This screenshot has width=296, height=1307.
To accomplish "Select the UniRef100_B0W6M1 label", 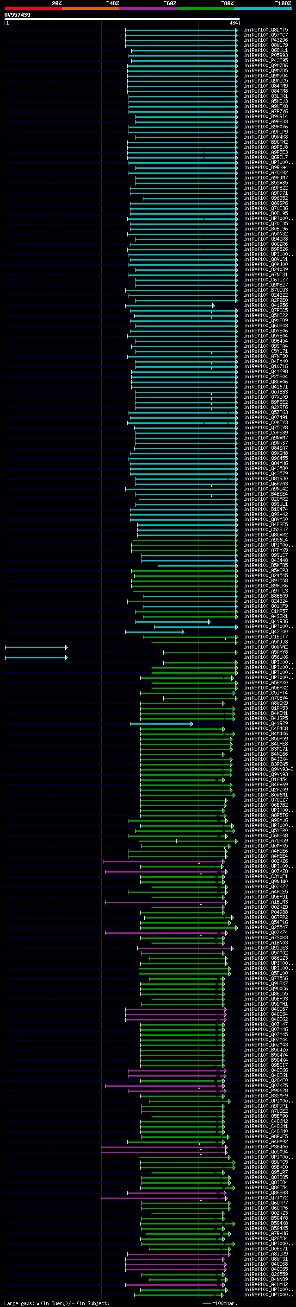I will [x=265, y=795].
